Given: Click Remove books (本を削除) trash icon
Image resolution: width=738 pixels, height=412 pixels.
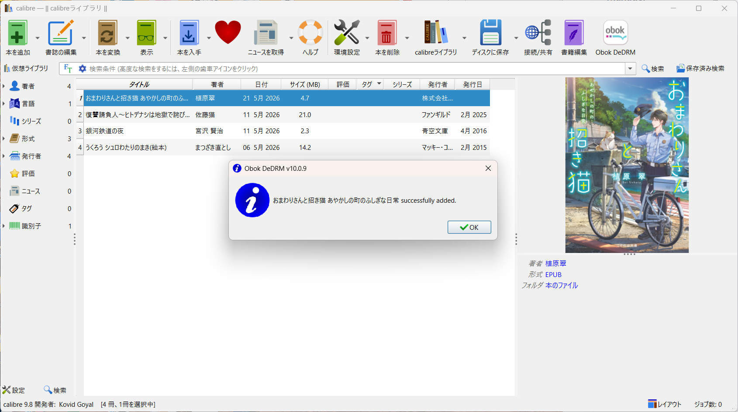Looking at the screenshot, I should point(387,33).
